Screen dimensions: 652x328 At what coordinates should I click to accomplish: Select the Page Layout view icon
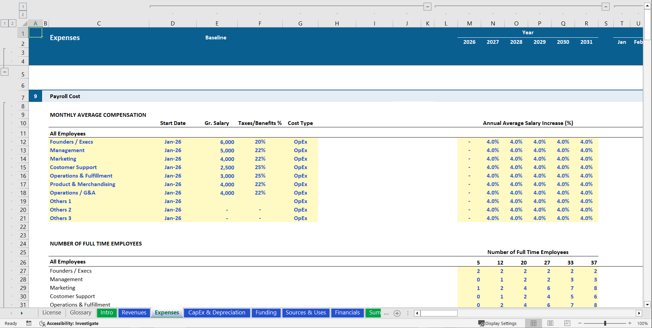[x=550, y=323]
